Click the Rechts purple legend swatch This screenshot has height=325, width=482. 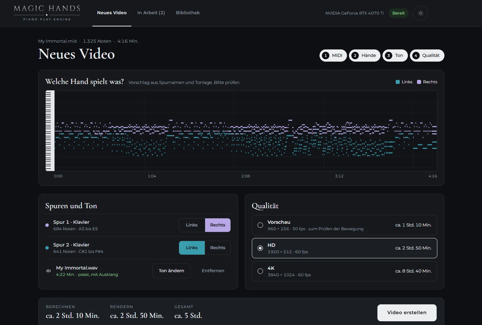tap(419, 82)
